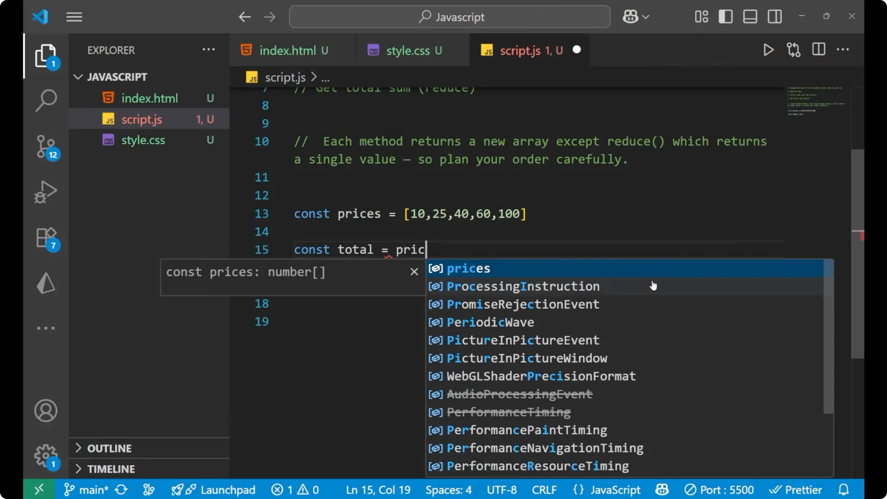The height and width of the screenshot is (499, 887).
Task: Toggle the bottom Panel visibility
Action: click(749, 16)
